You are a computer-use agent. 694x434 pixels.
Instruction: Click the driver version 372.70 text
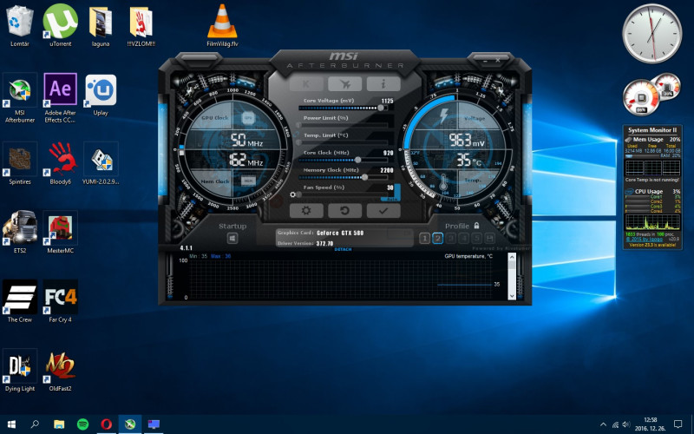[324, 244]
